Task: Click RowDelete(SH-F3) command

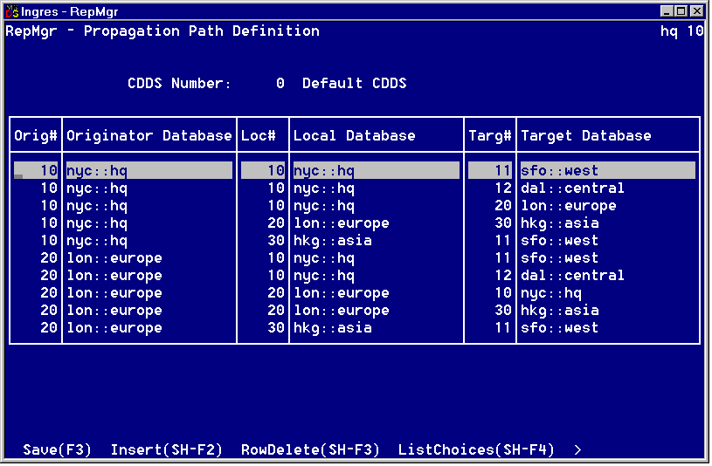Action: [310, 450]
